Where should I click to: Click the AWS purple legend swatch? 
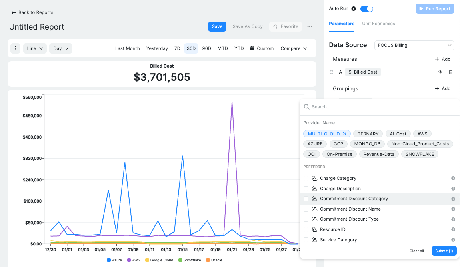coord(129,260)
